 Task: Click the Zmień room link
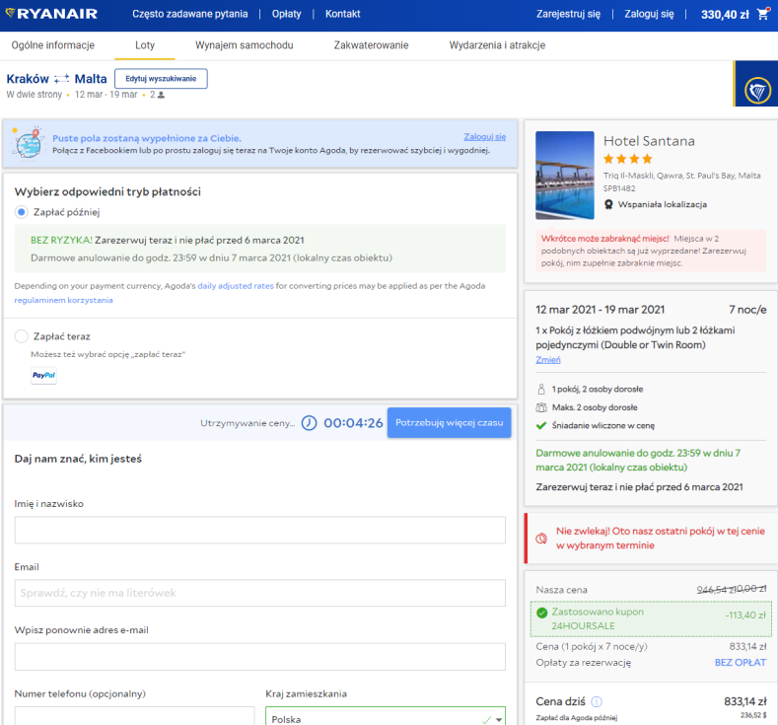(547, 360)
